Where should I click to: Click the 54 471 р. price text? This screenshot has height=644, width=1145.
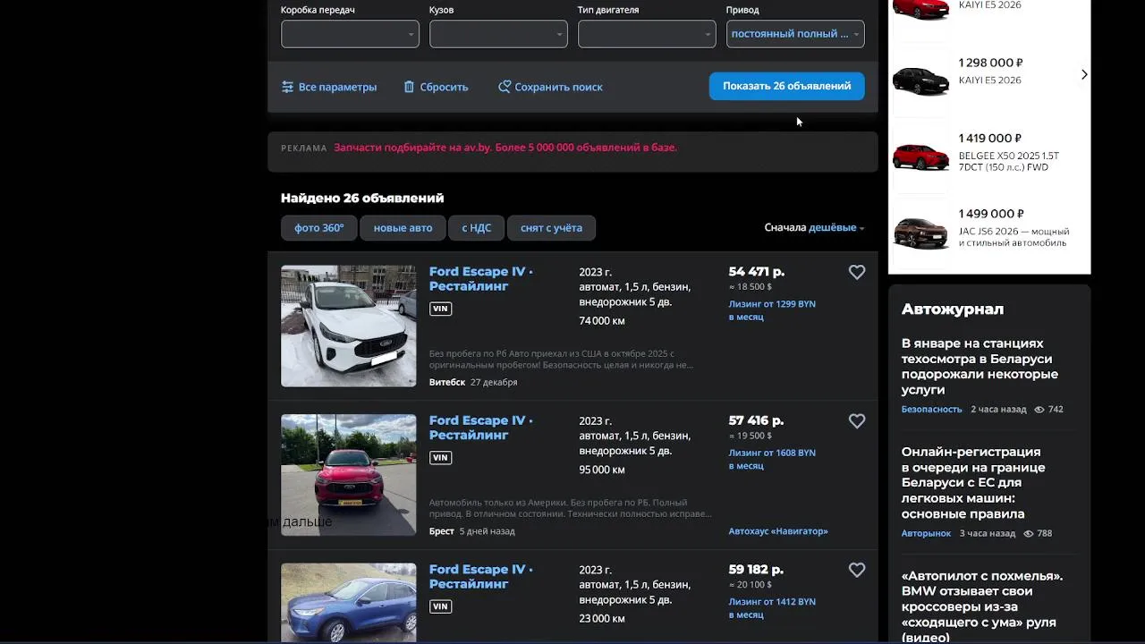tap(757, 272)
